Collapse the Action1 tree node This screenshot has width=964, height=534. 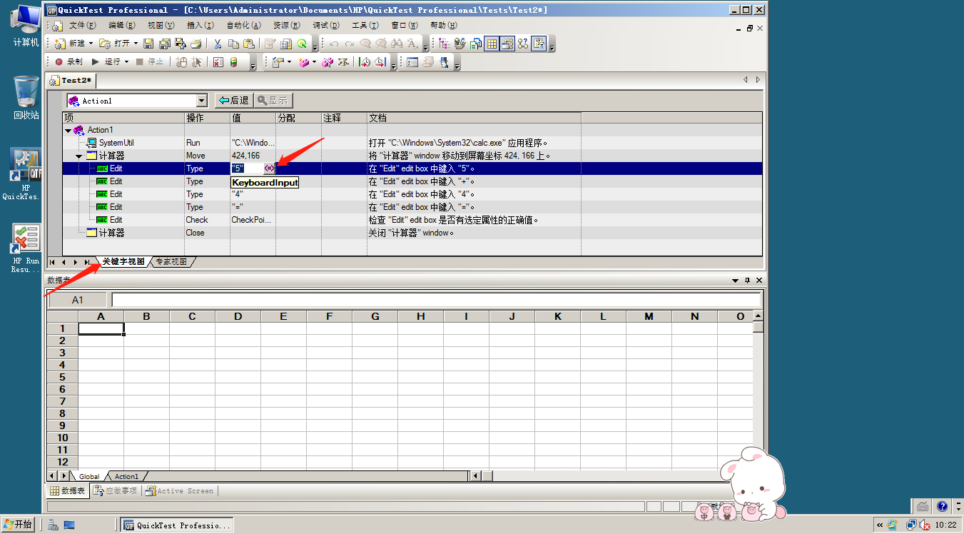[x=69, y=130]
